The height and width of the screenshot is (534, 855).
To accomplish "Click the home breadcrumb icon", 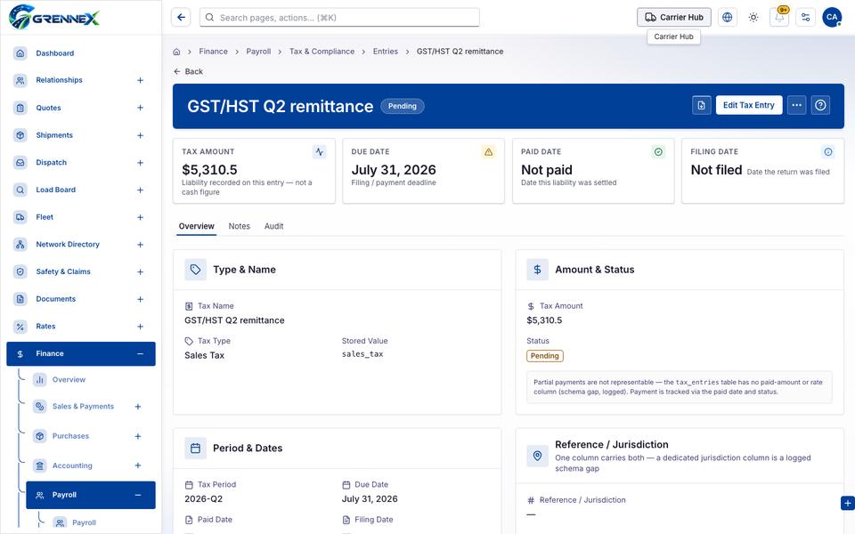I will (x=176, y=52).
